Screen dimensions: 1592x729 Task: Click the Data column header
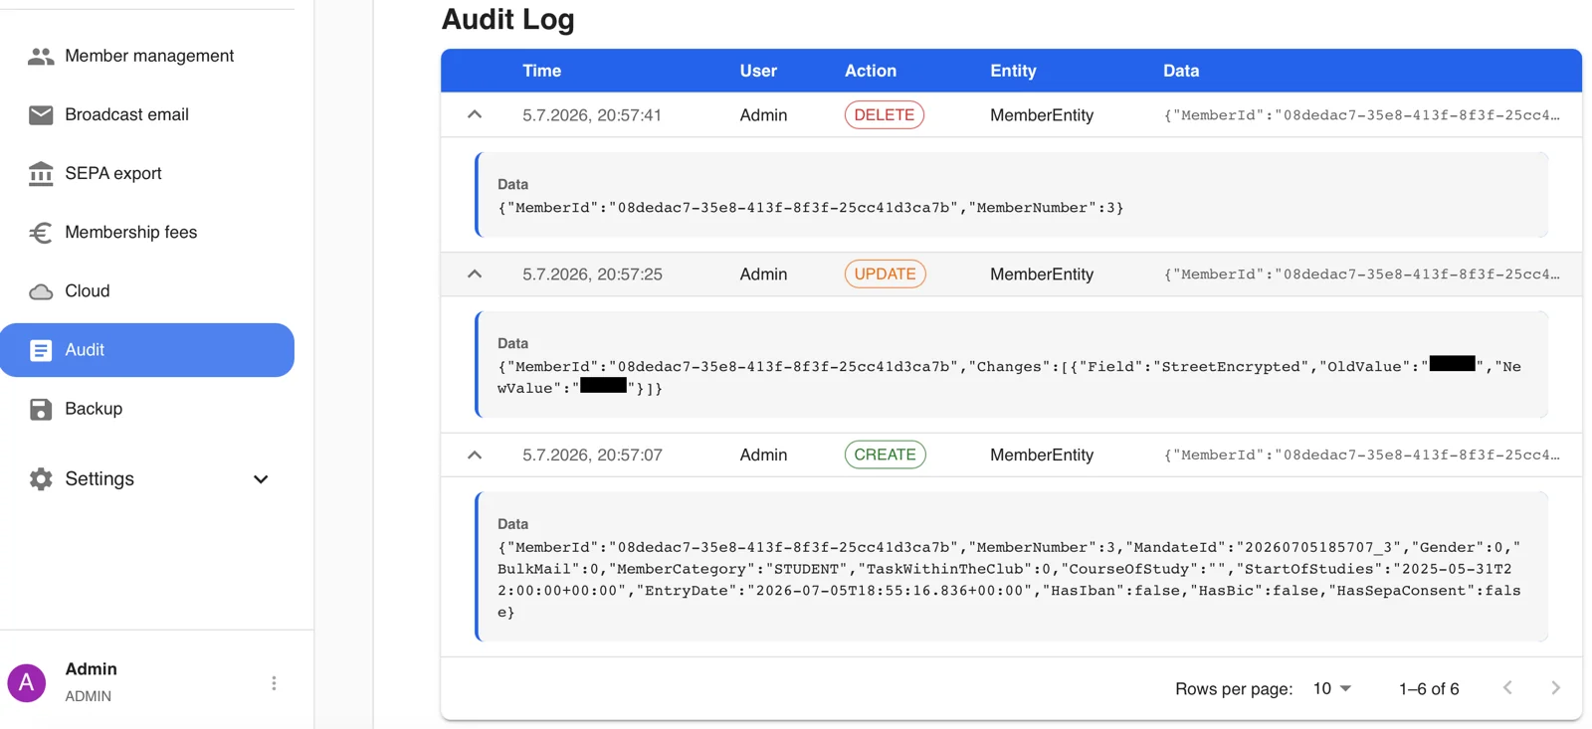1181,71
